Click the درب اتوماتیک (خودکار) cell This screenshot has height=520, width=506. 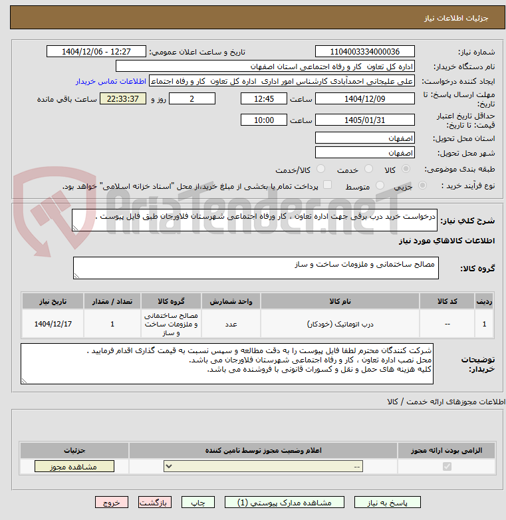point(340,324)
